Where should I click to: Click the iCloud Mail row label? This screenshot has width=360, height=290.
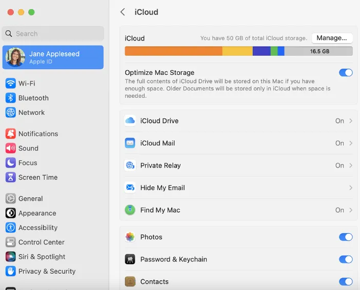tap(157, 143)
